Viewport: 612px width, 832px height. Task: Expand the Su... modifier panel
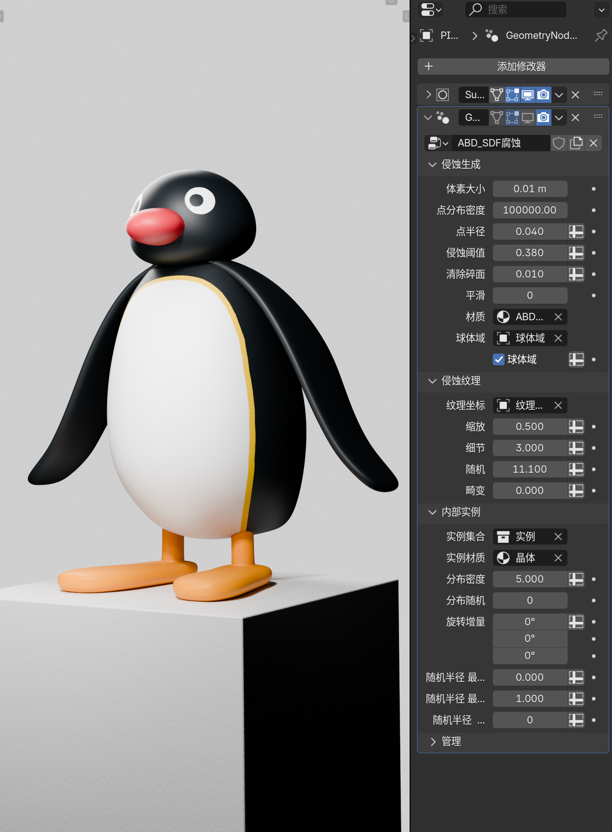click(429, 95)
